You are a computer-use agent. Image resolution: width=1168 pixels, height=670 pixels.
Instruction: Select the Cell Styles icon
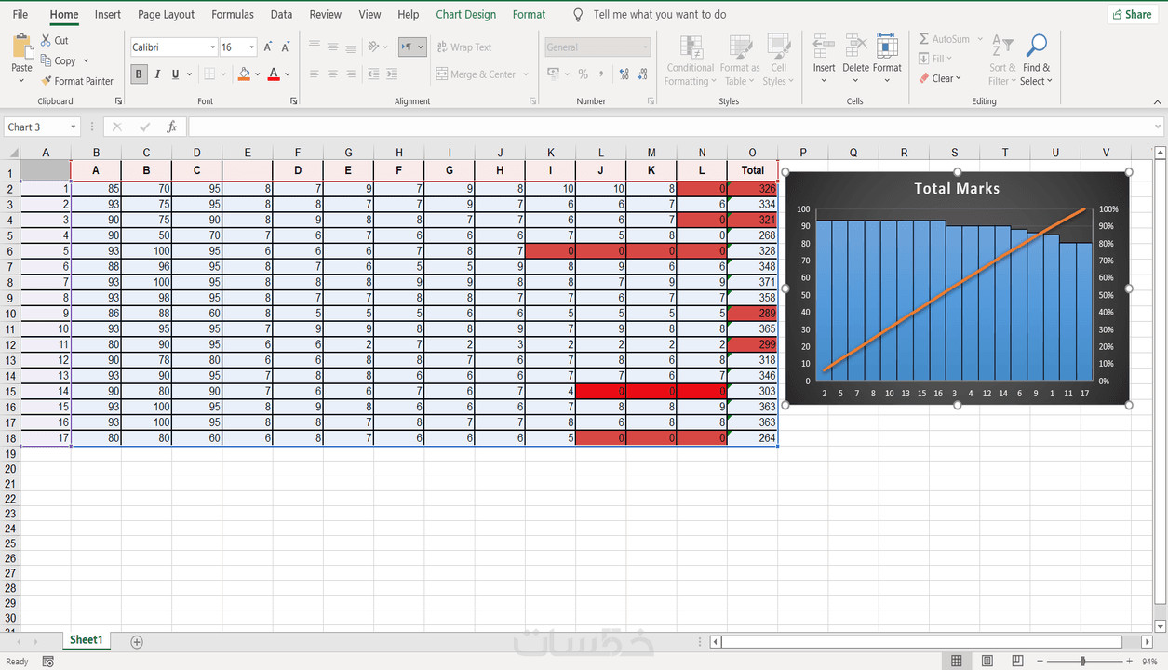point(779,60)
